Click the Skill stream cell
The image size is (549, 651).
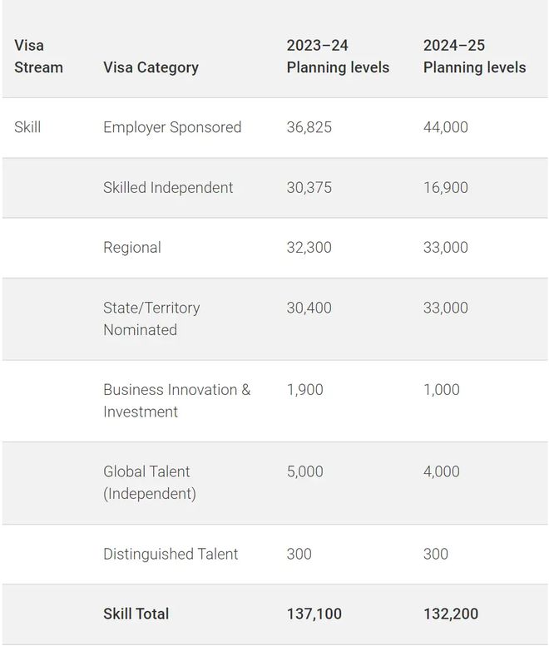[27, 127]
